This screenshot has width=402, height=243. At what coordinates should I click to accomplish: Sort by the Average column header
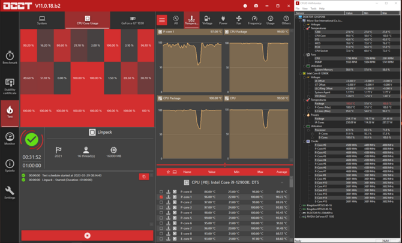coord(281,172)
